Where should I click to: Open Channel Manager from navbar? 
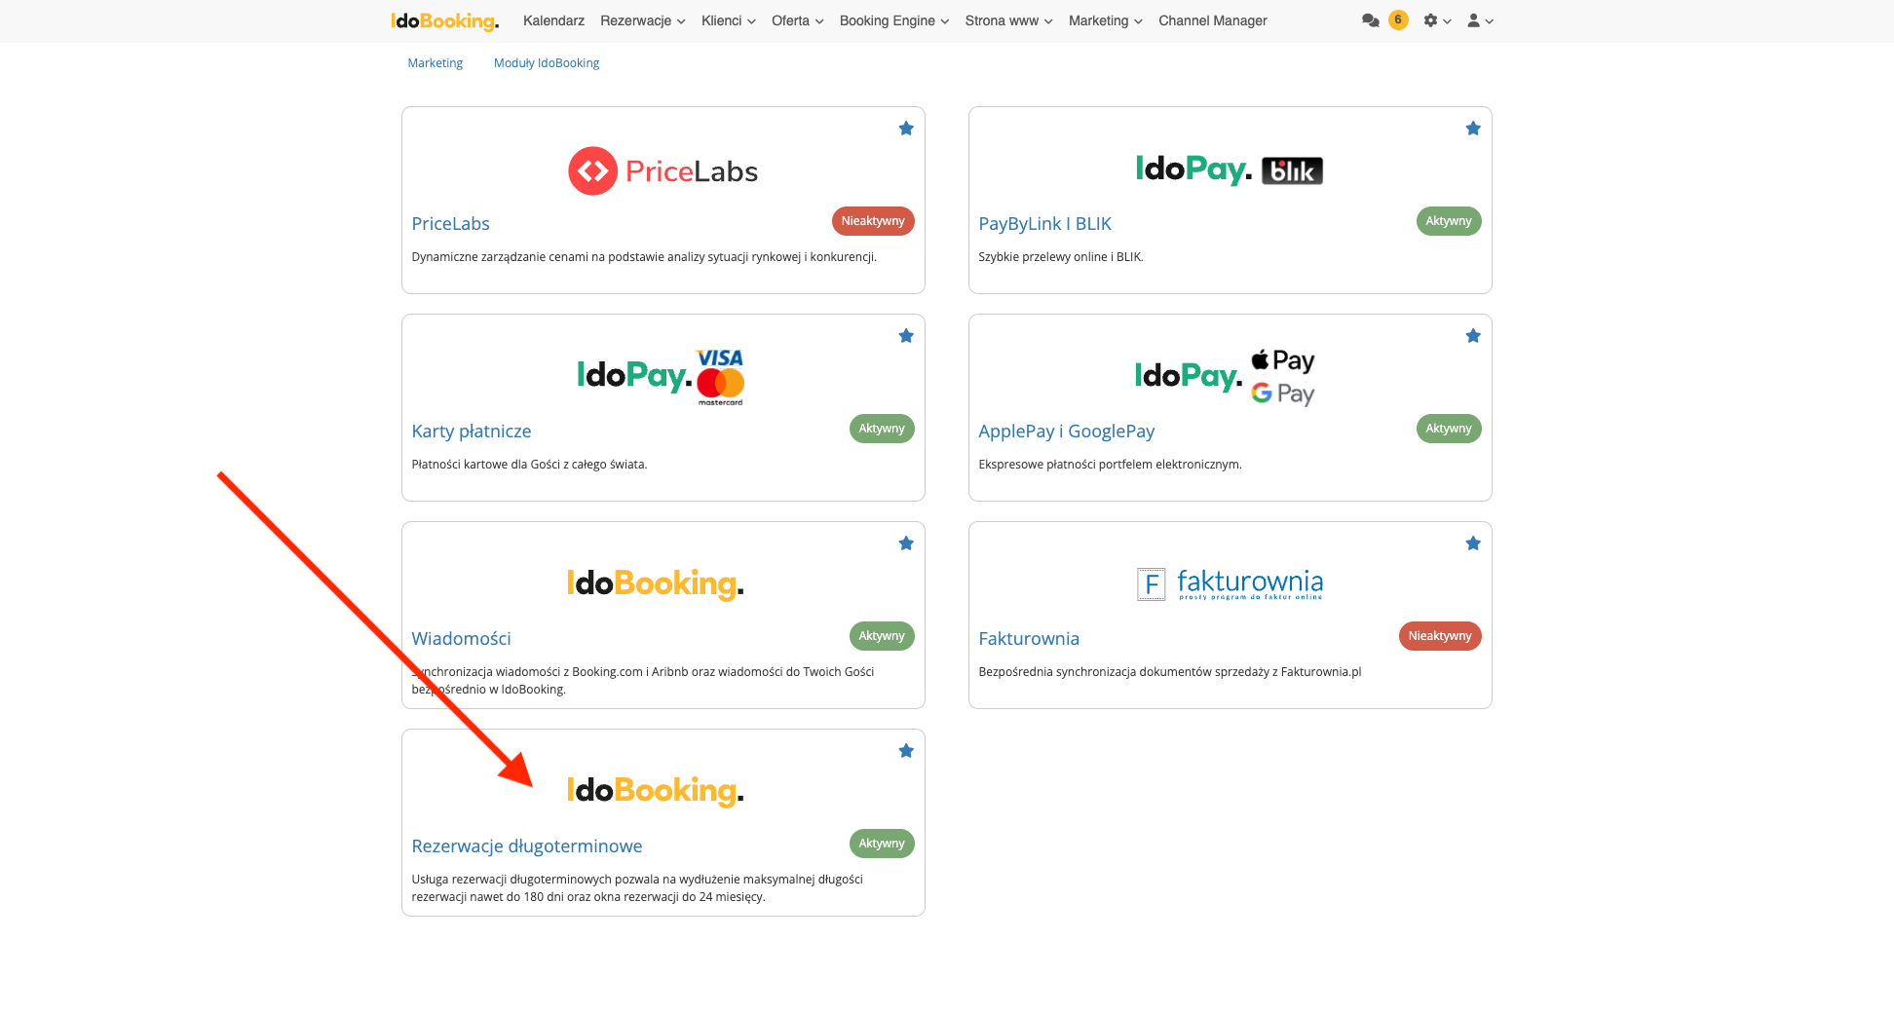tap(1213, 20)
